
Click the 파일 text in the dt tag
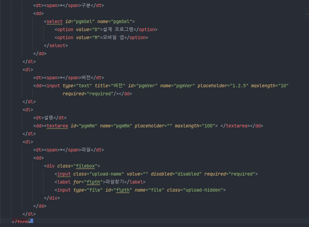pyautogui.click(x=86, y=150)
